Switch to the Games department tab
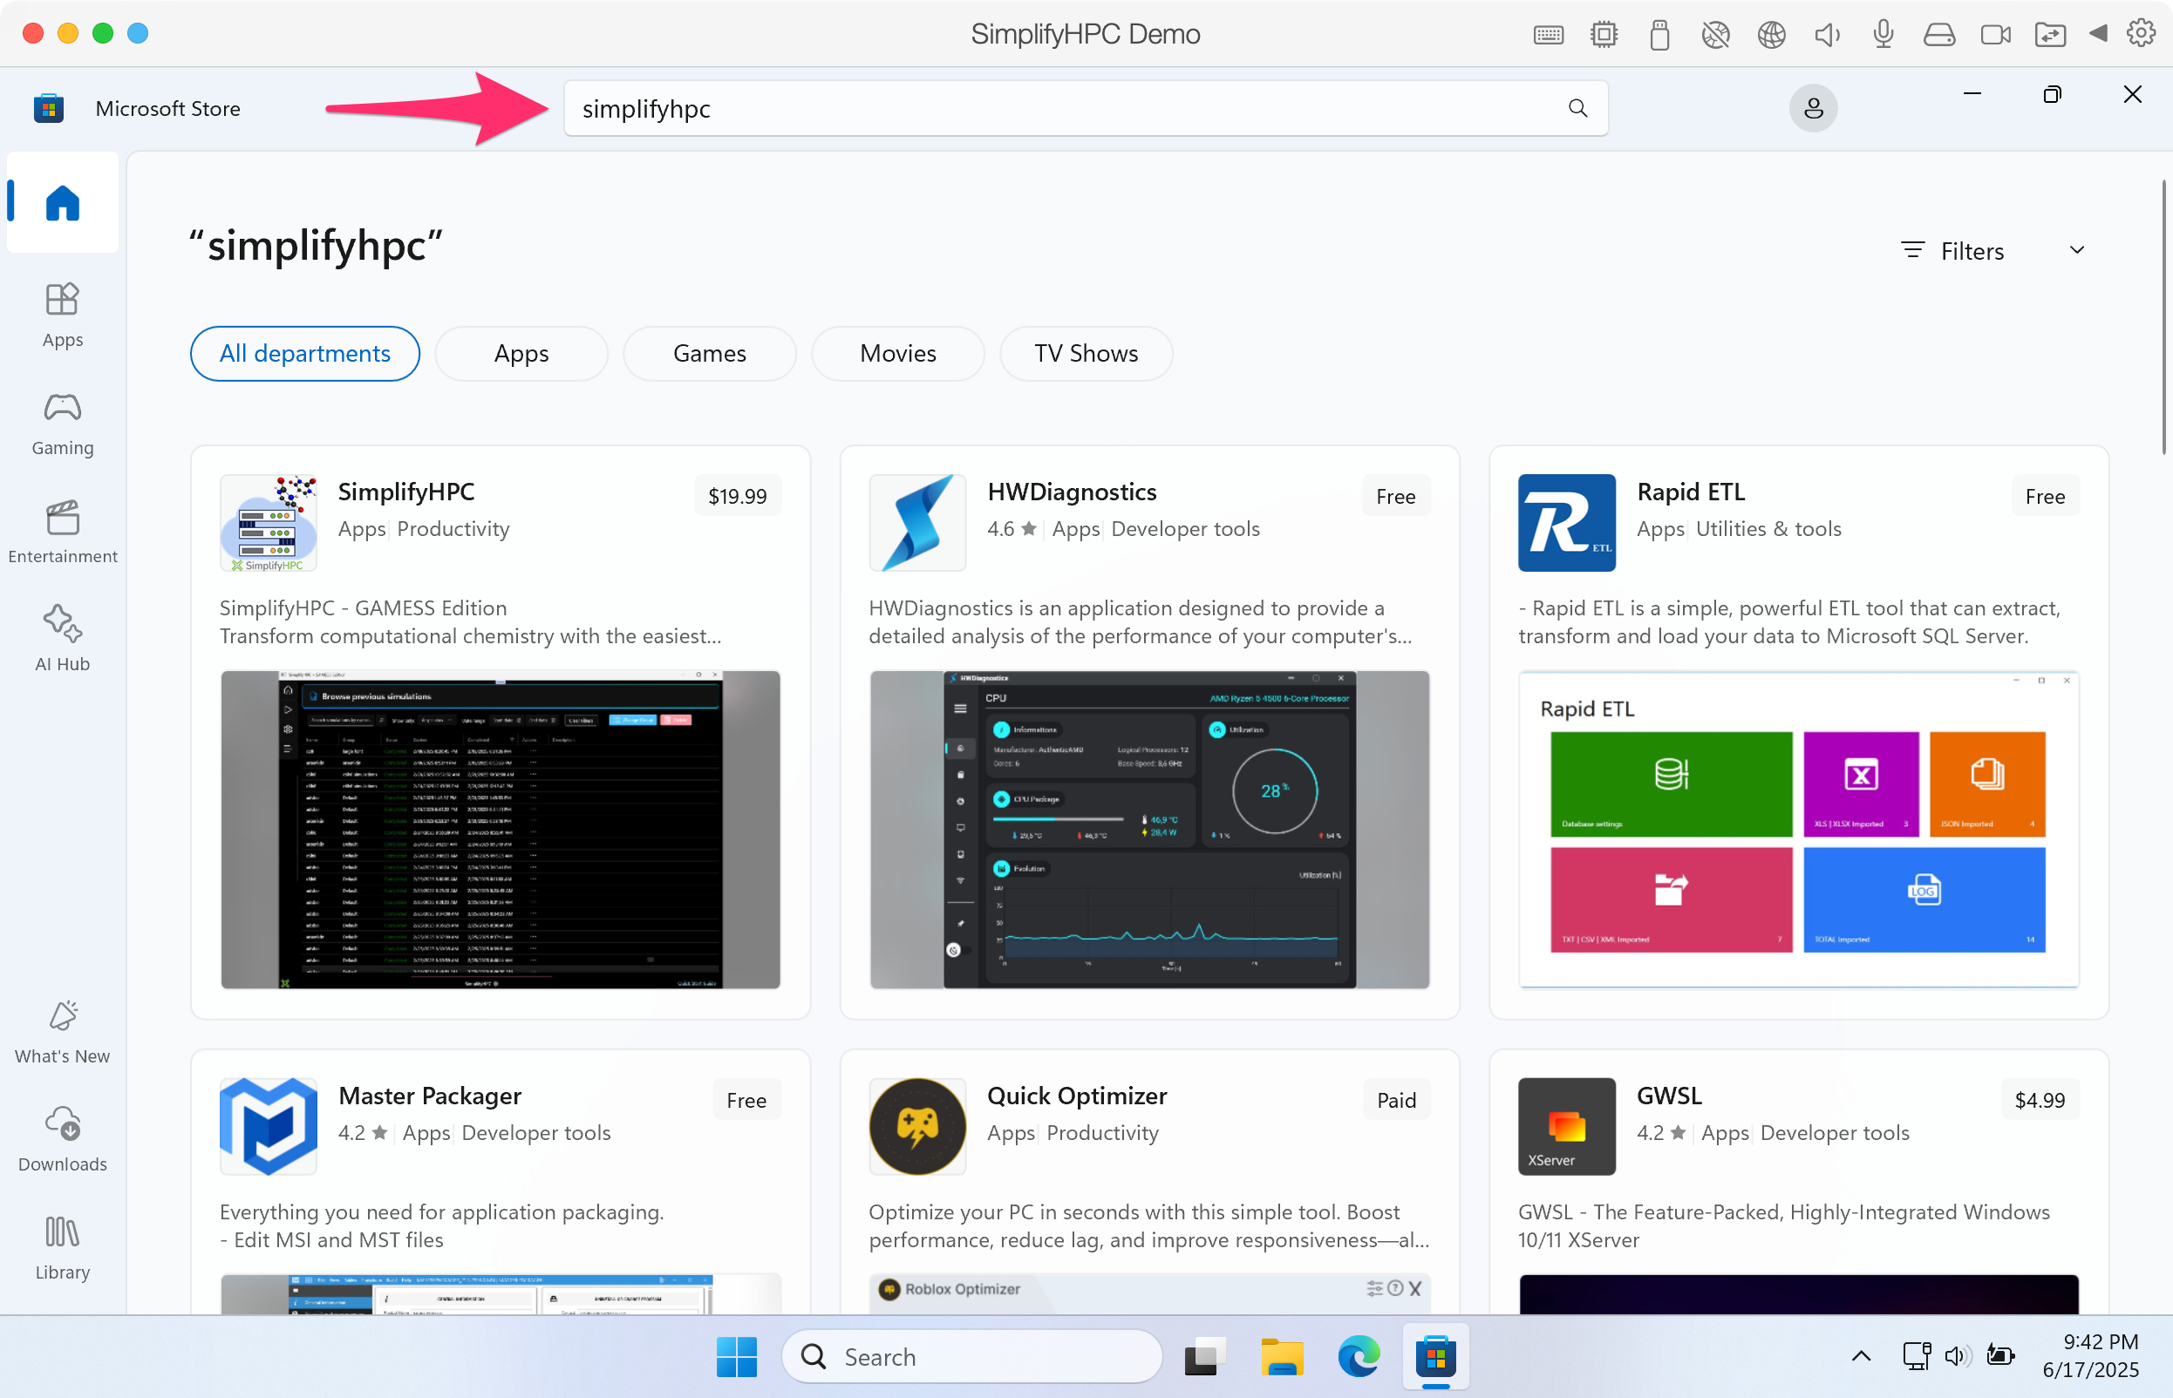Image resolution: width=2173 pixels, height=1398 pixels. (709, 353)
